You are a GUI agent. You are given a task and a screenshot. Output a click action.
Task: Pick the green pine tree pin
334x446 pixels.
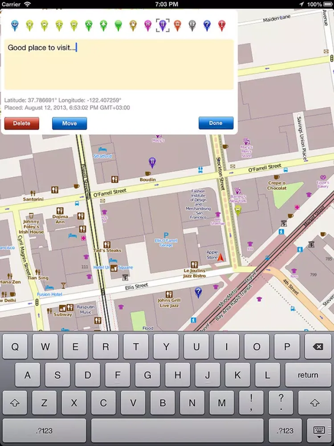(103, 25)
